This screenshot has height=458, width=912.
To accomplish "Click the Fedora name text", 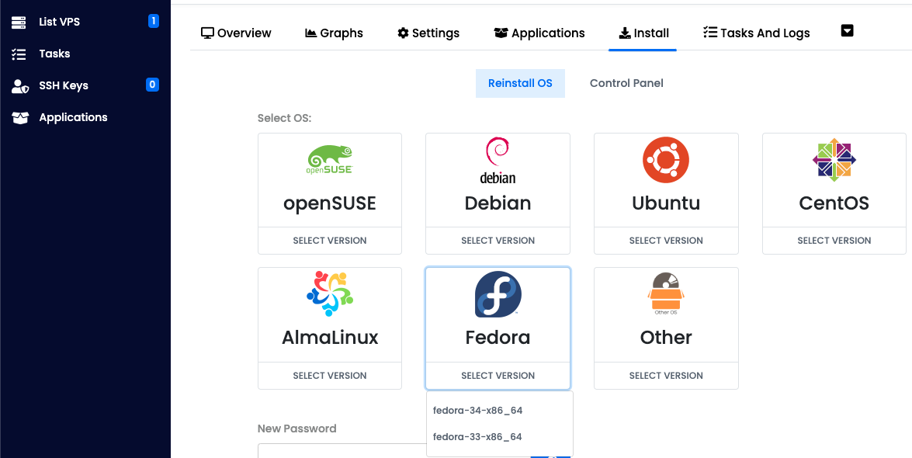I will [x=498, y=338].
